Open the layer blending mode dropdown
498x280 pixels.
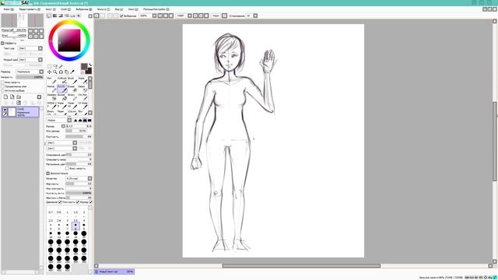[x=41, y=72]
